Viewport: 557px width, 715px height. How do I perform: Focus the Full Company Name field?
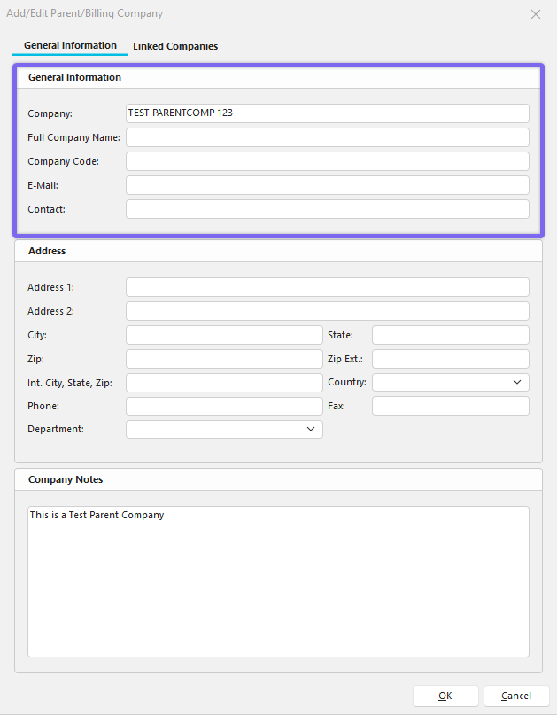click(x=327, y=137)
